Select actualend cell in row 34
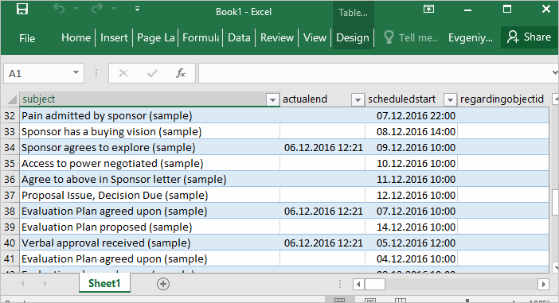This screenshot has height=303, width=559. pyautogui.click(x=322, y=147)
